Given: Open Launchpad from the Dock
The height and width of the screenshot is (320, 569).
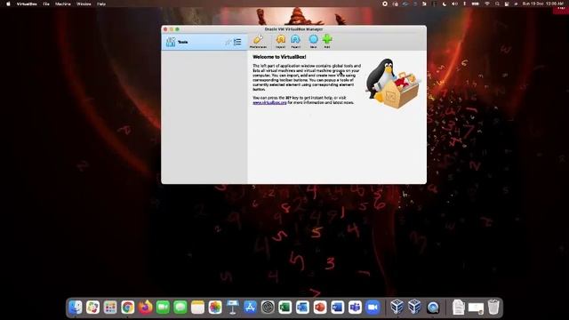Looking at the screenshot, I should pos(110,308).
